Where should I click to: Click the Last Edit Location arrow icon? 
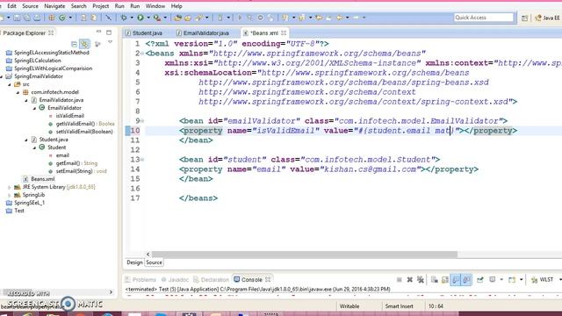click(x=319, y=18)
